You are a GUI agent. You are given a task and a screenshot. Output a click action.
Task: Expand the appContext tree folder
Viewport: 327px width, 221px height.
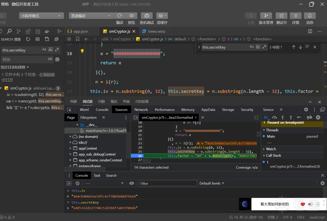click(71, 148)
